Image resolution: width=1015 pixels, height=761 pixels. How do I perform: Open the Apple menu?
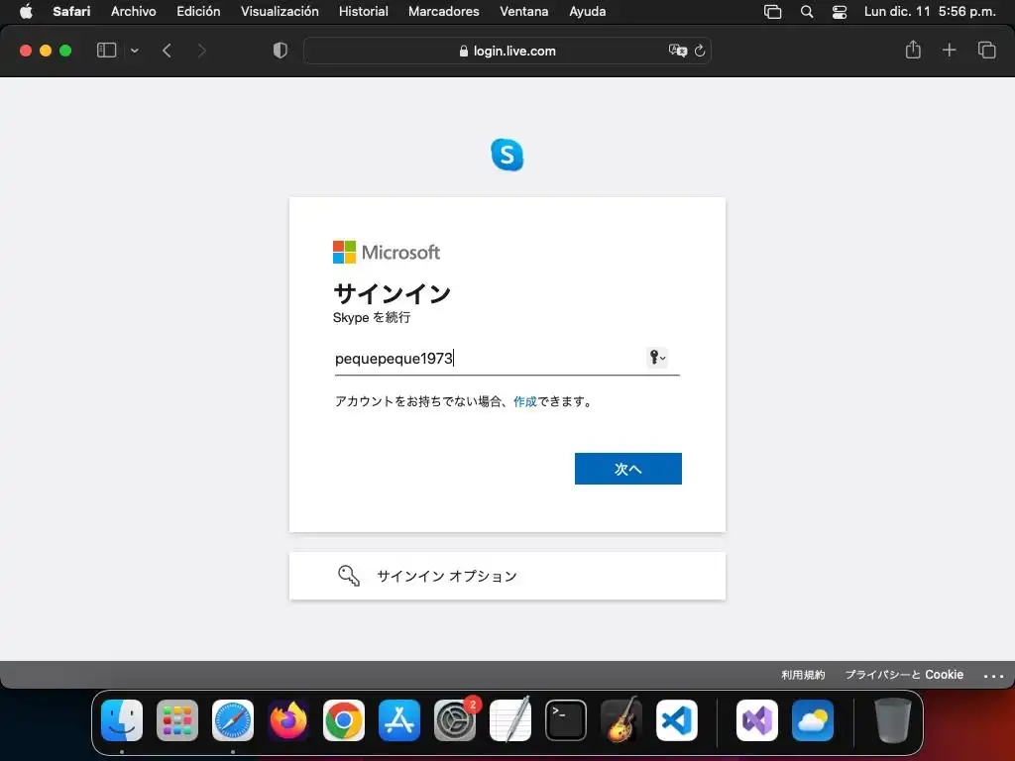26,11
